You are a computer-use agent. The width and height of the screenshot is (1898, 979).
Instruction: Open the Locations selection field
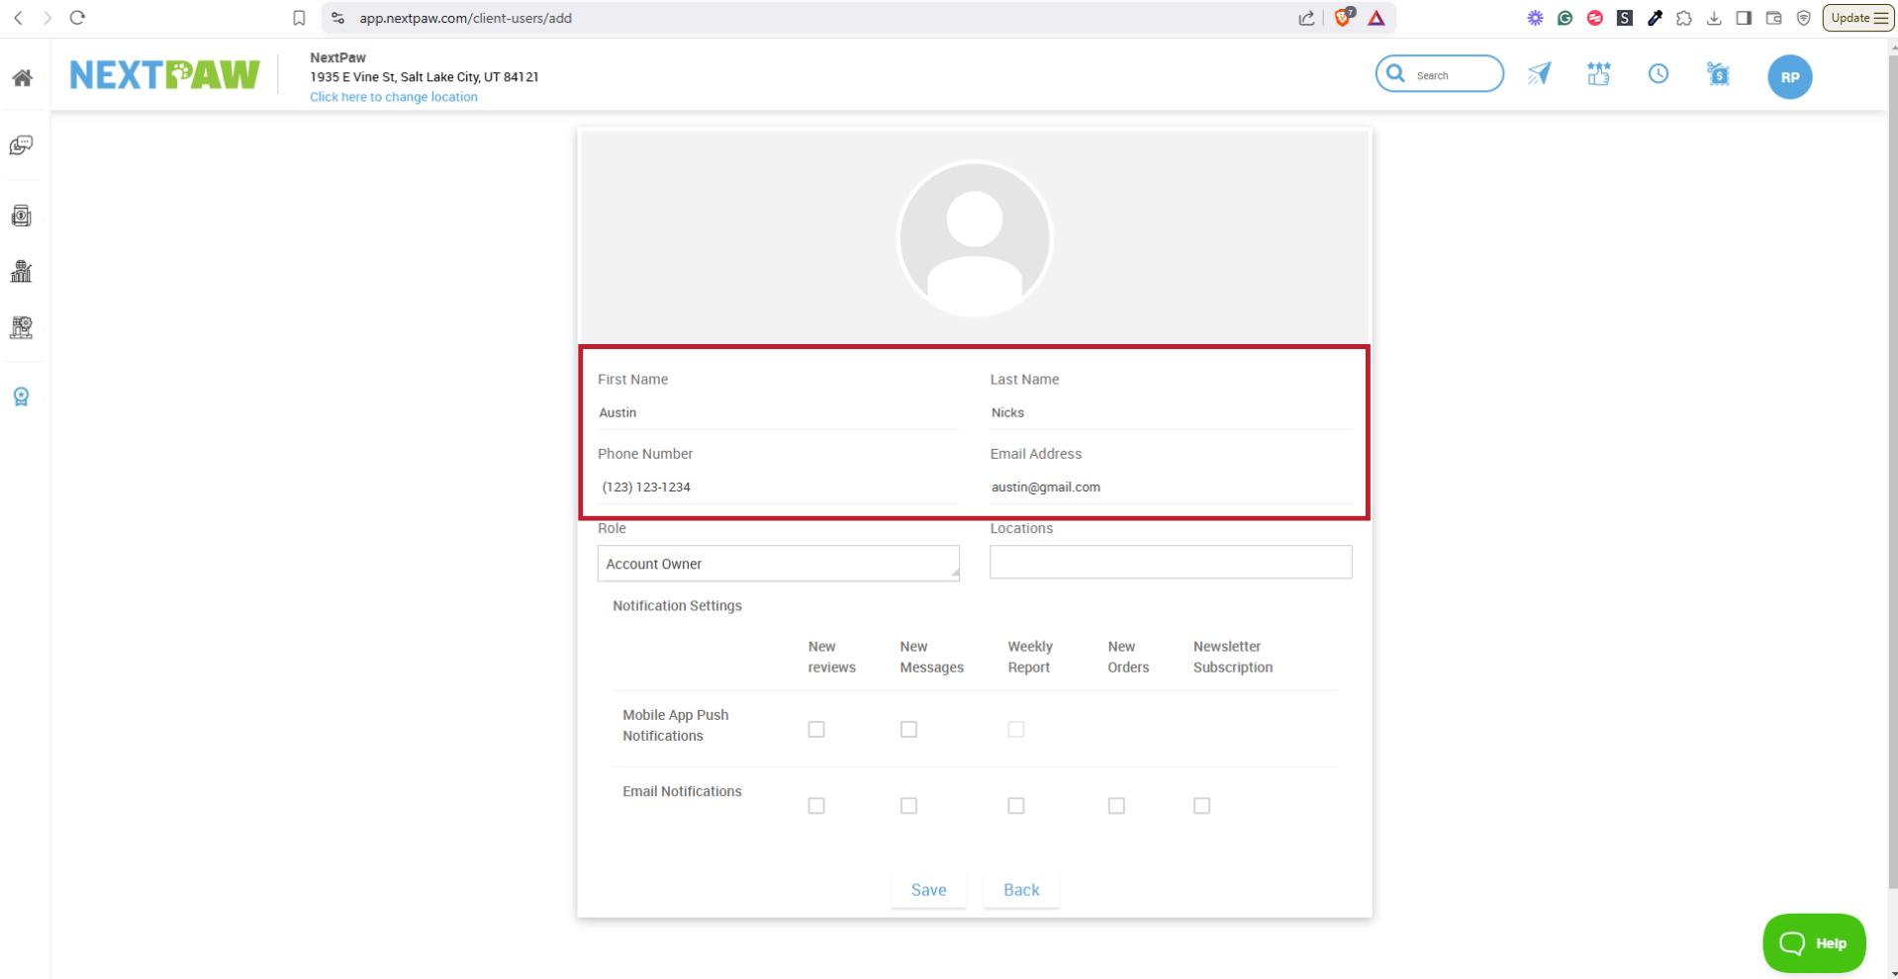[1171, 562]
